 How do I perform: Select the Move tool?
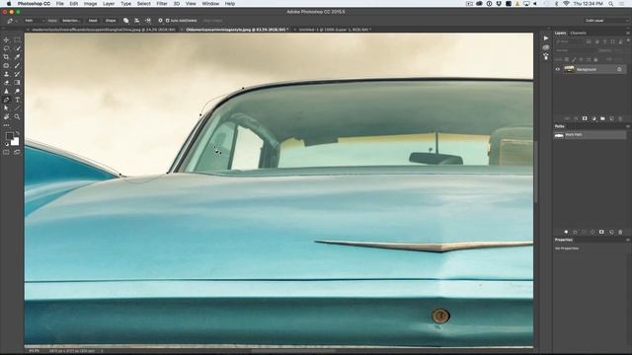pyautogui.click(x=6, y=39)
